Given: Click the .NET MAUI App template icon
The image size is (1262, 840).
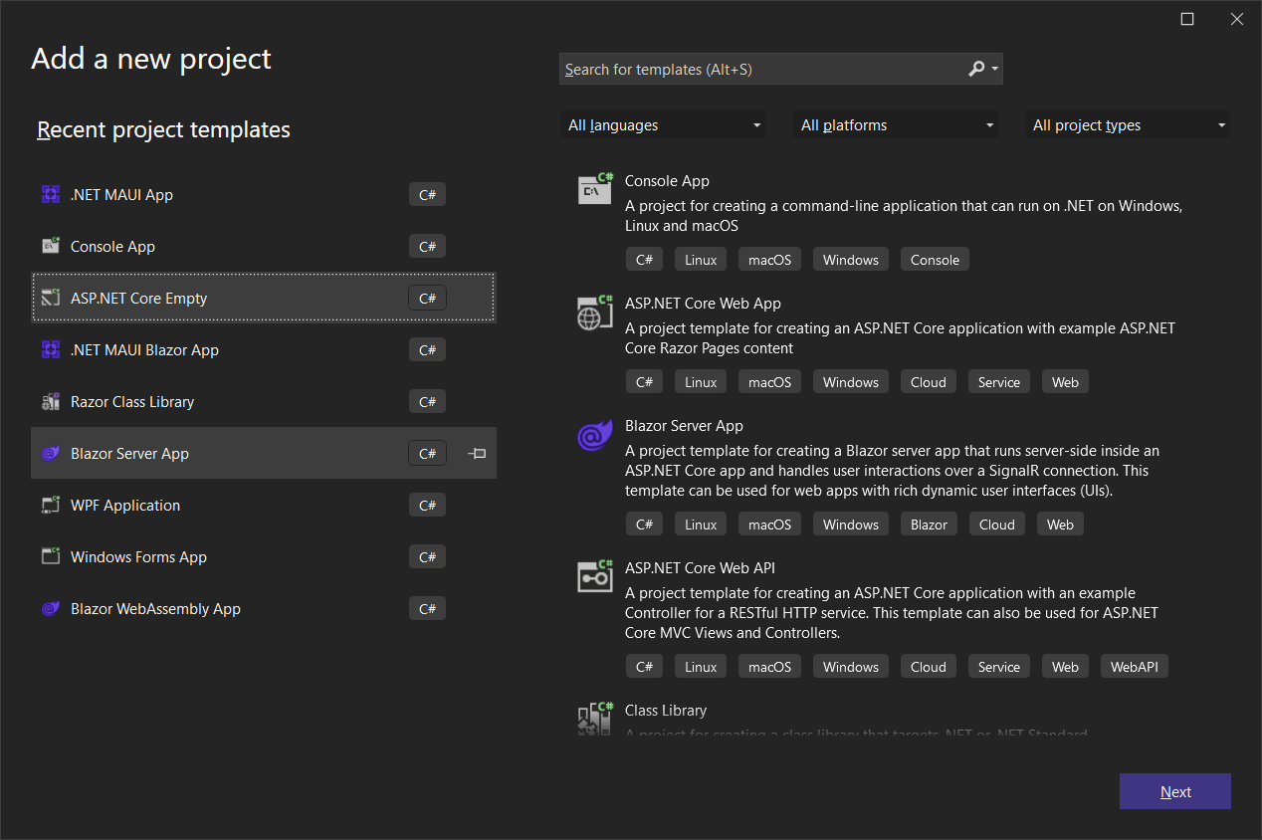Looking at the screenshot, I should (x=51, y=195).
